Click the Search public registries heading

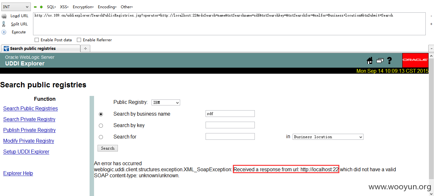[43, 85]
